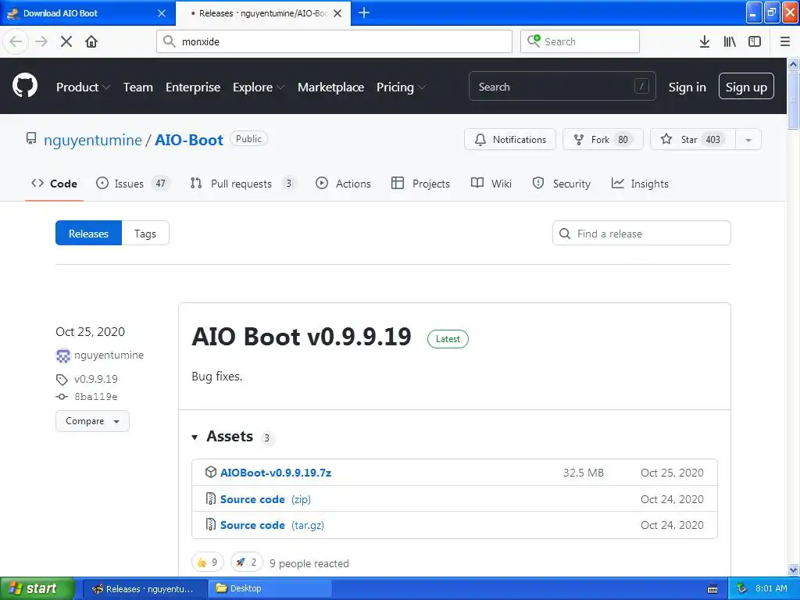800x600 pixels.
Task: Click the Windows start button
Action: pos(37,589)
